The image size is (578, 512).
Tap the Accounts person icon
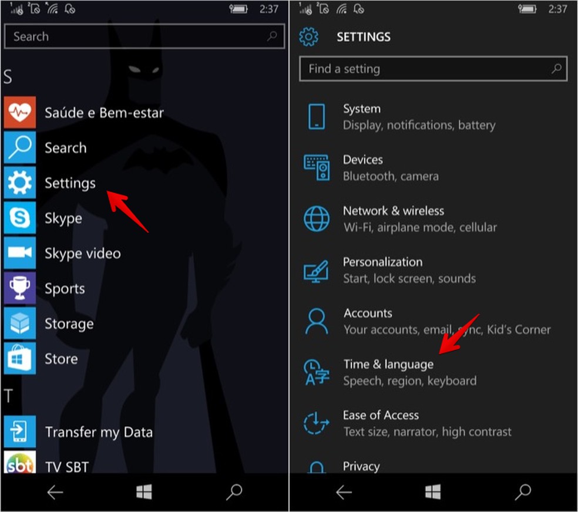[316, 321]
